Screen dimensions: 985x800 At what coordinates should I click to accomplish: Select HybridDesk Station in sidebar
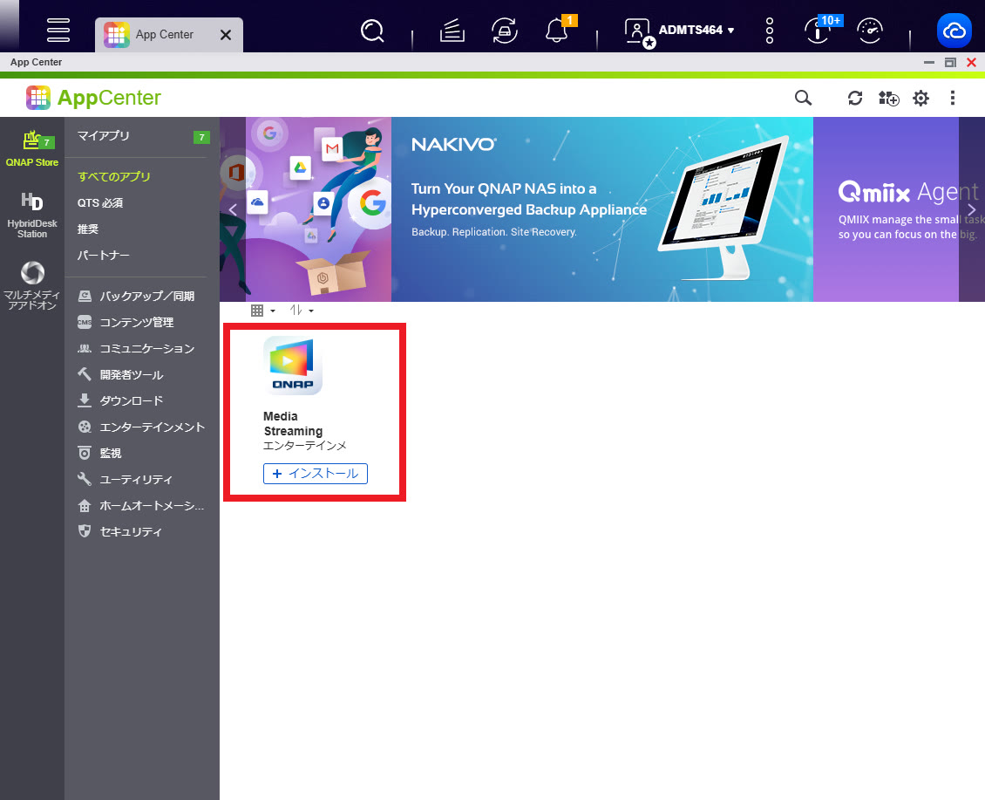point(32,215)
